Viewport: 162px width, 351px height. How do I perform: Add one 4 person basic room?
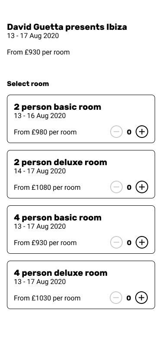tap(142, 242)
